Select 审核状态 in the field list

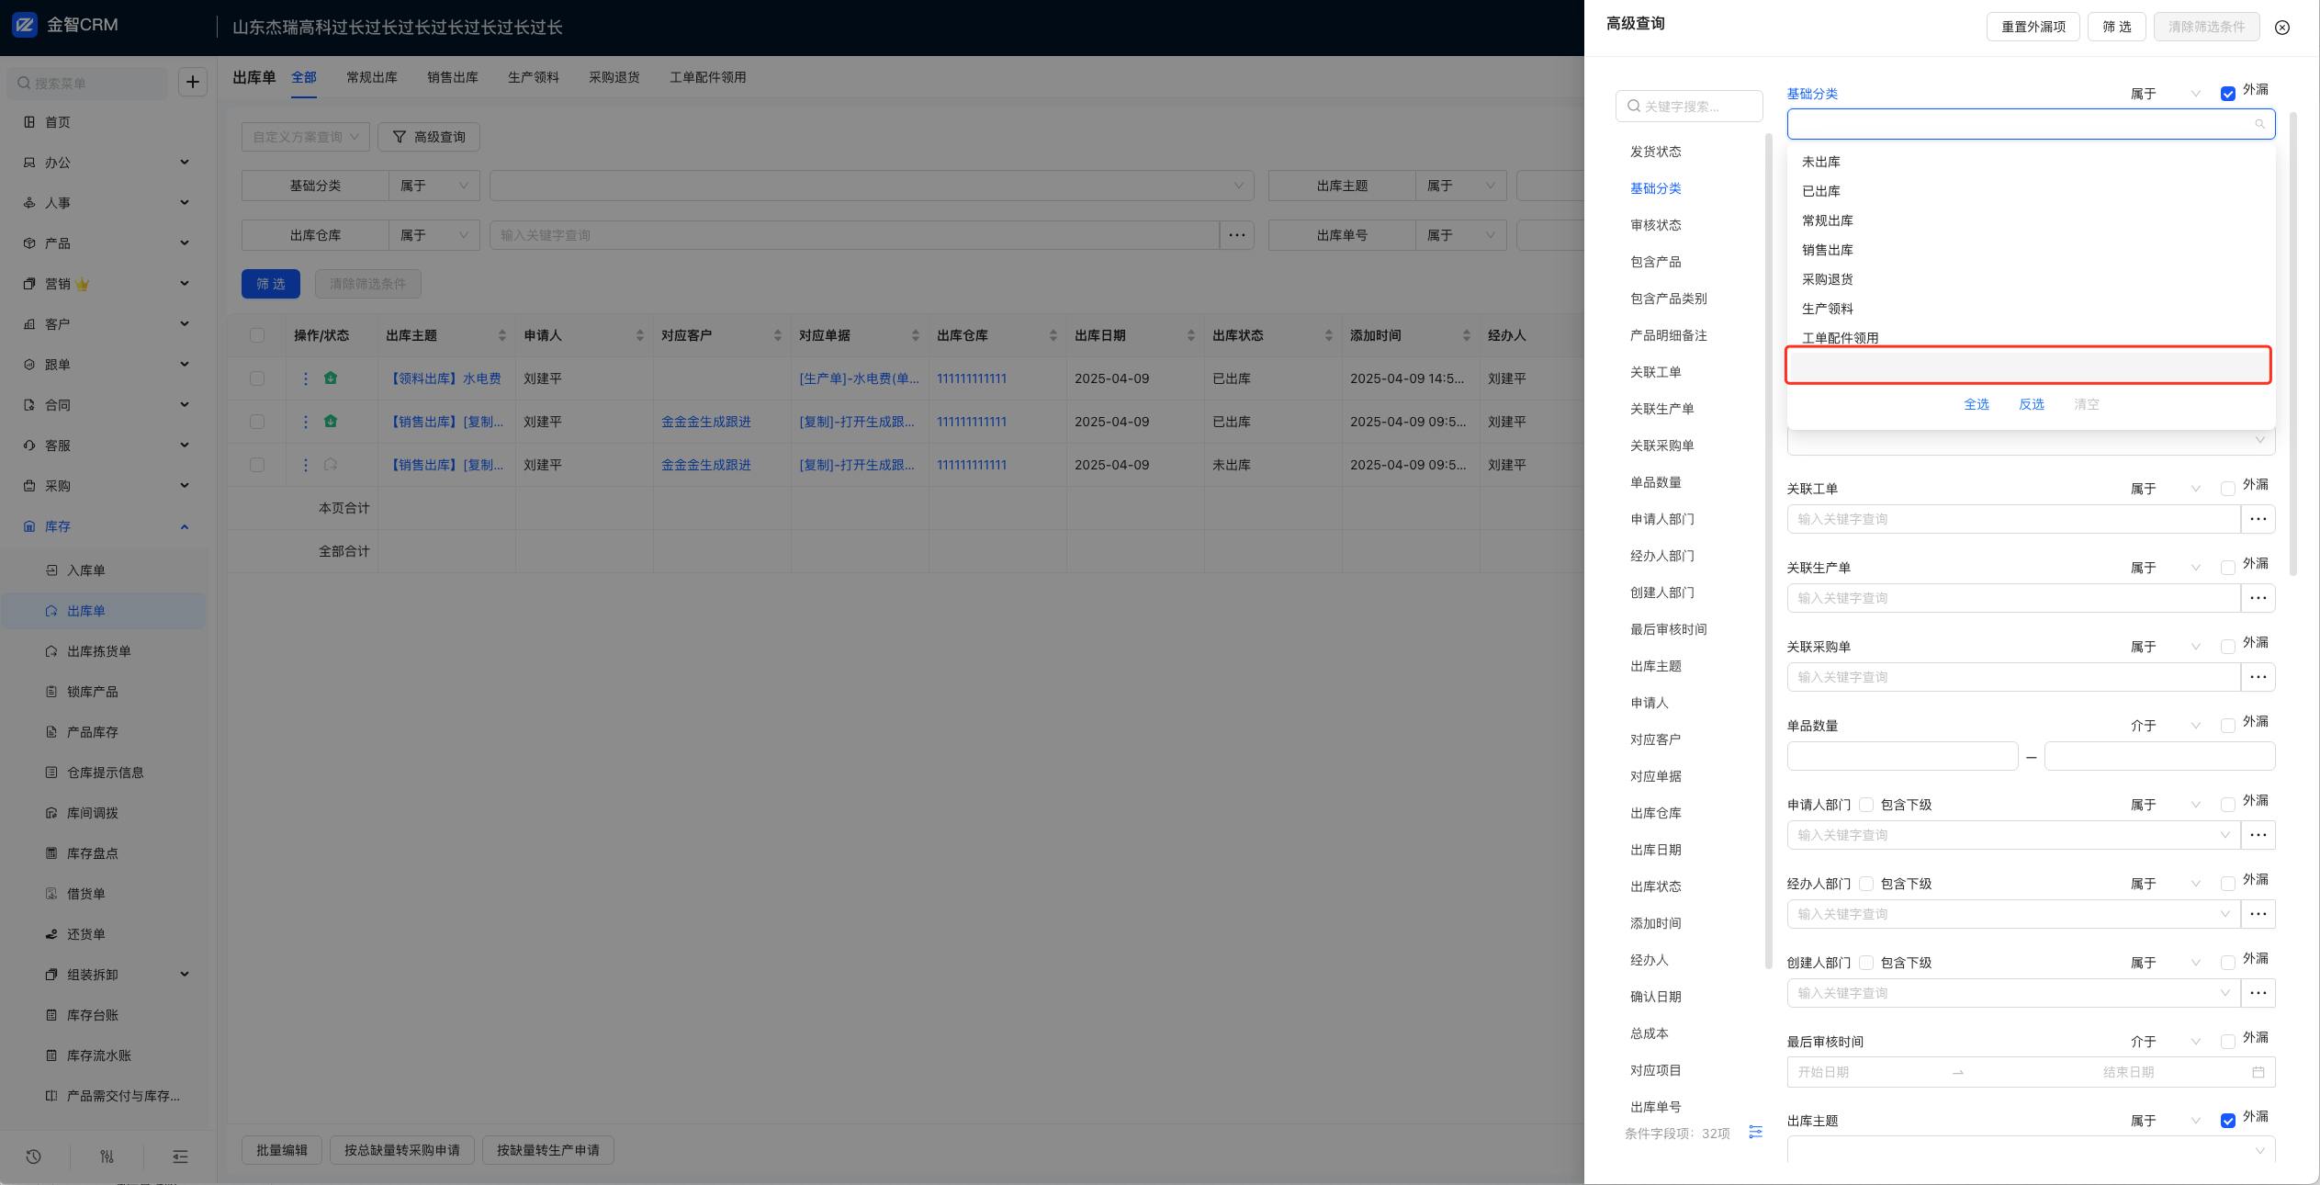[1655, 225]
